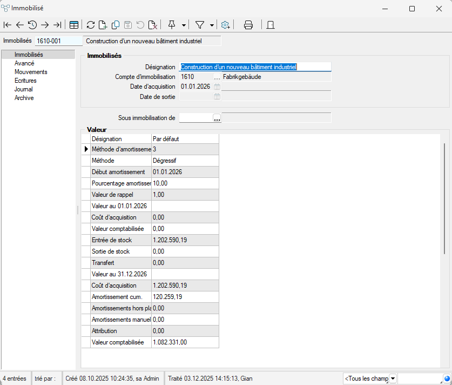Viewport: 452px width, 385px height.
Task: Jump to the first record arrow
Action: click(8, 25)
